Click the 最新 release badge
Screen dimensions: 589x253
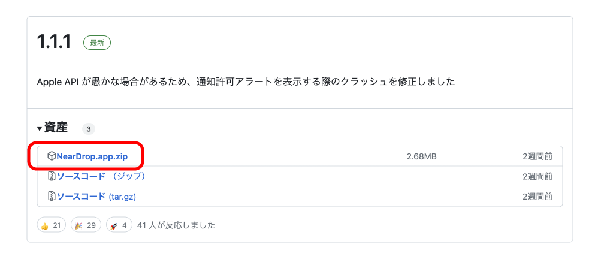97,43
